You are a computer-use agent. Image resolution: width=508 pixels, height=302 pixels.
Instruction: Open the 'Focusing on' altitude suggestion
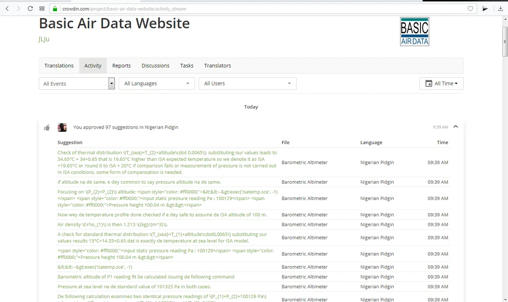click(x=167, y=198)
